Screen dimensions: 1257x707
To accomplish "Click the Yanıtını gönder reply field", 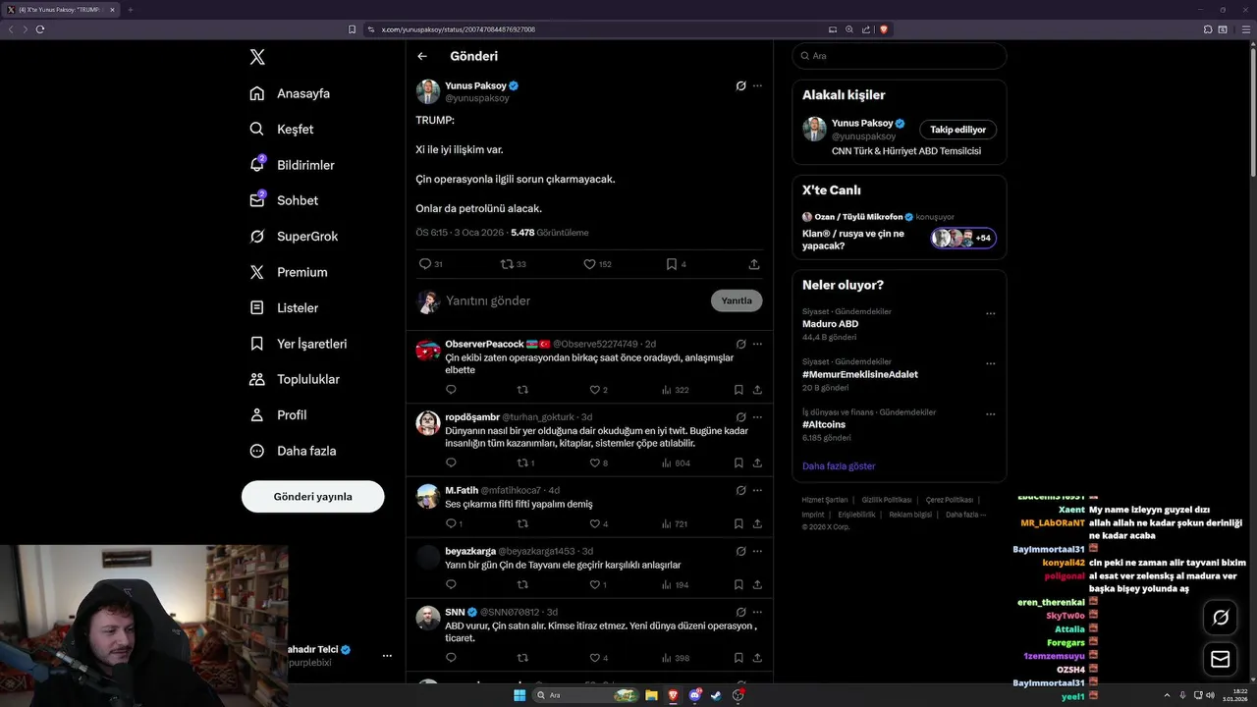I will point(574,300).
